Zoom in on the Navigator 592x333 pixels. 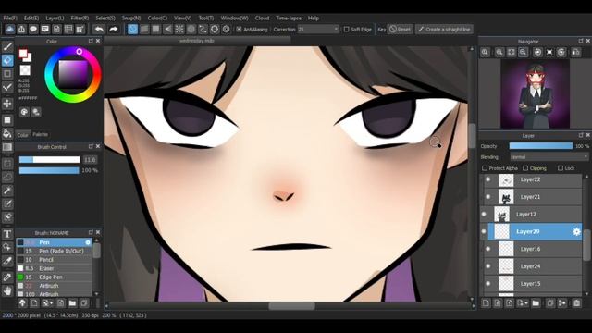[x=499, y=52]
